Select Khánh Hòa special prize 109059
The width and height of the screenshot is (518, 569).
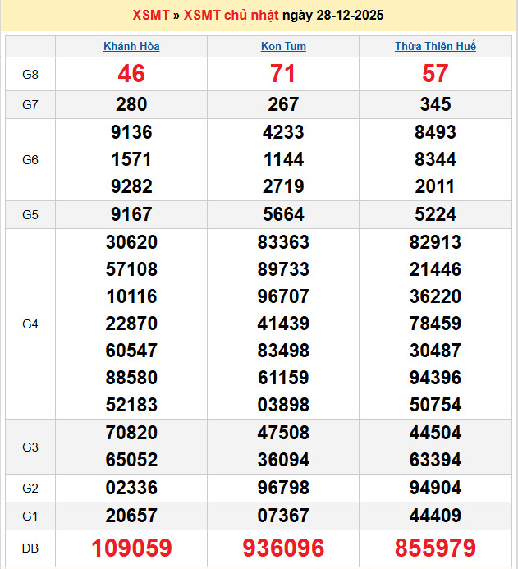coord(131,548)
